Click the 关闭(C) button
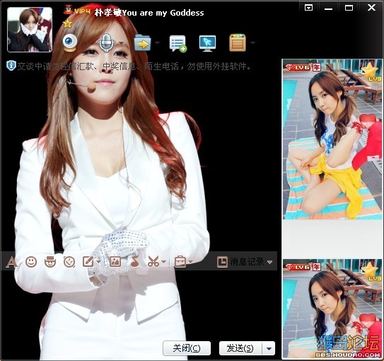 pyautogui.click(x=187, y=348)
